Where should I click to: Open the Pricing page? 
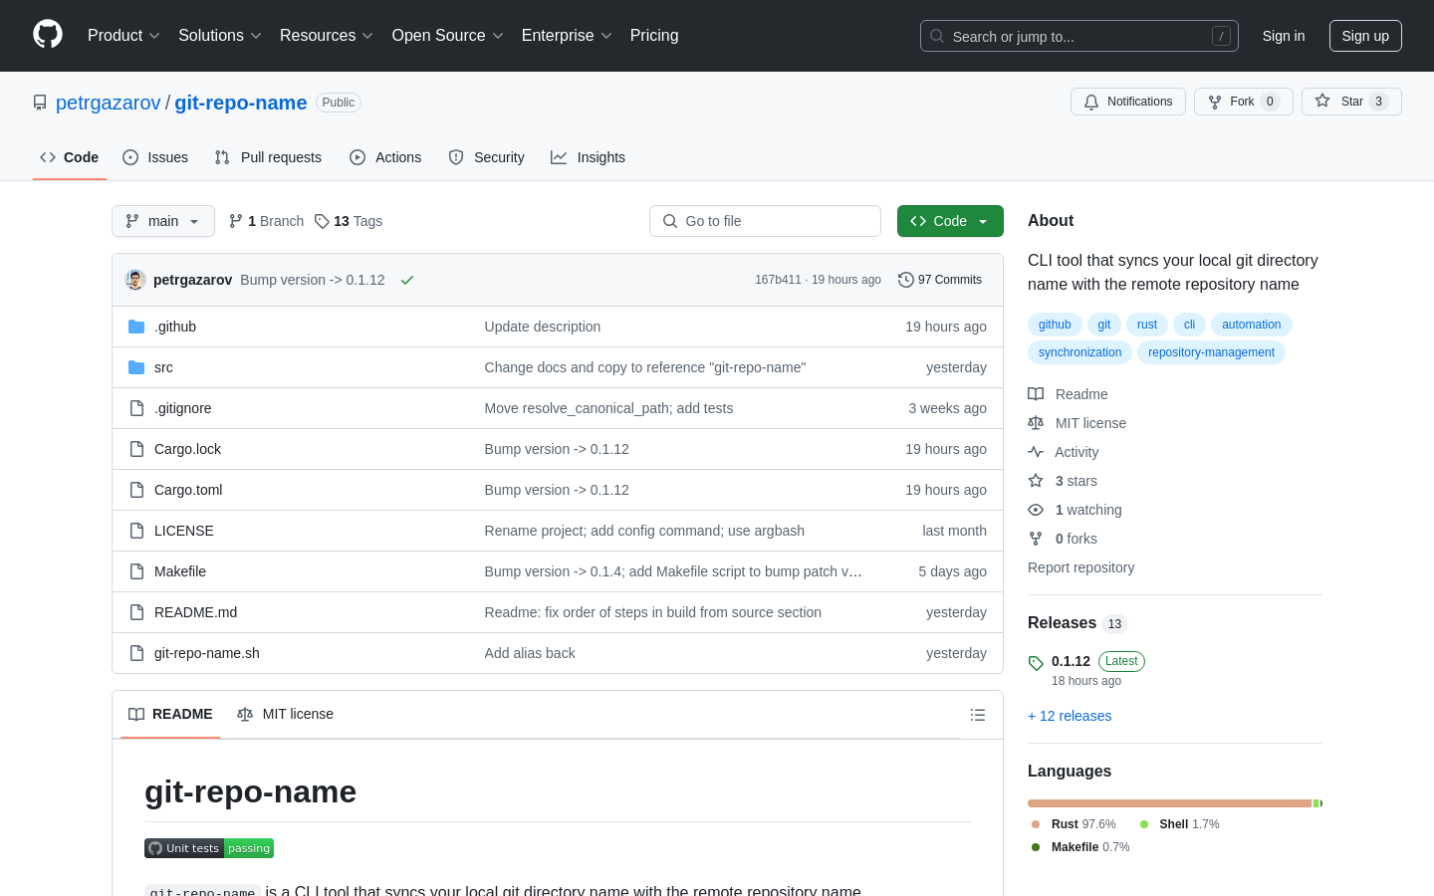click(x=654, y=35)
